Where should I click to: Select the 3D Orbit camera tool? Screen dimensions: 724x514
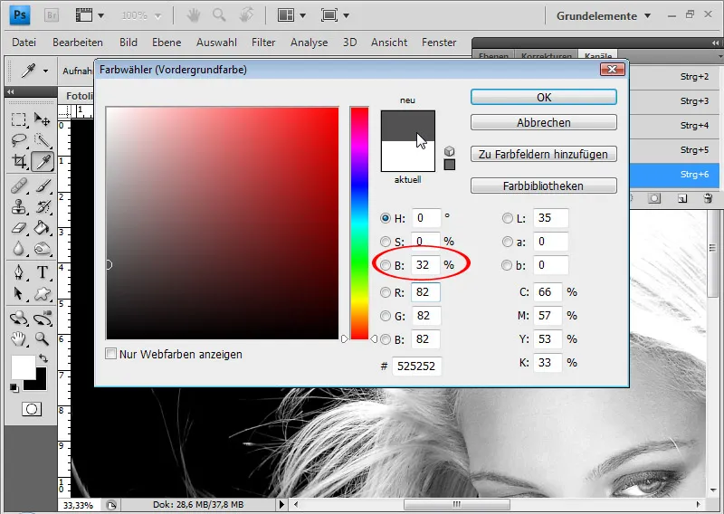(43, 318)
